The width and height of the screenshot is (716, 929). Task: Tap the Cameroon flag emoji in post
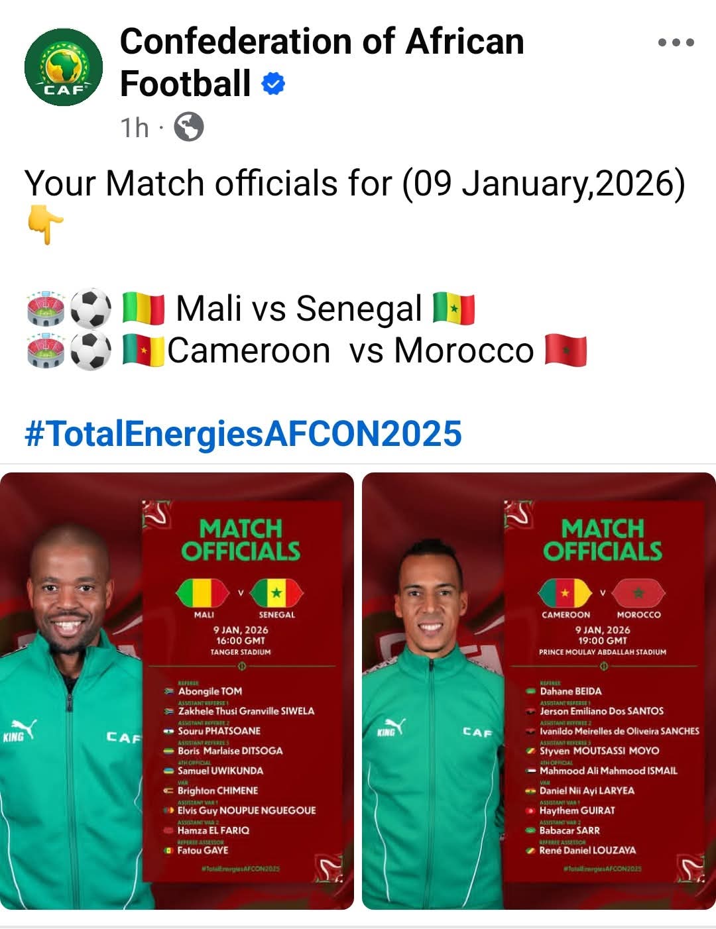(x=144, y=351)
